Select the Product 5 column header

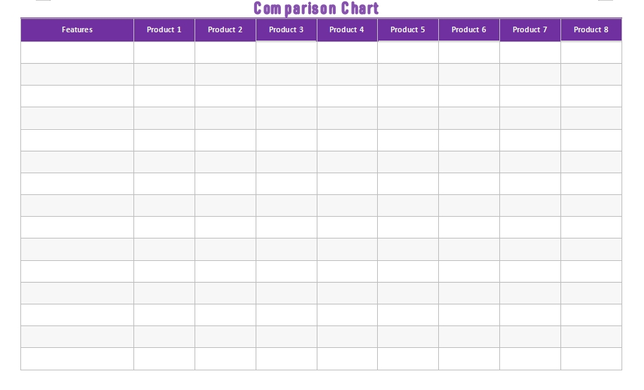coord(408,30)
